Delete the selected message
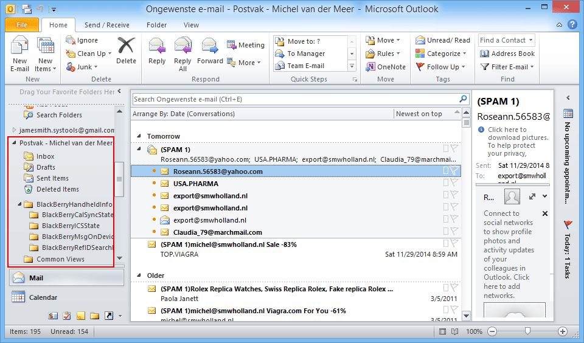Image resolution: width=584 pixels, height=343 pixels. pos(126,50)
